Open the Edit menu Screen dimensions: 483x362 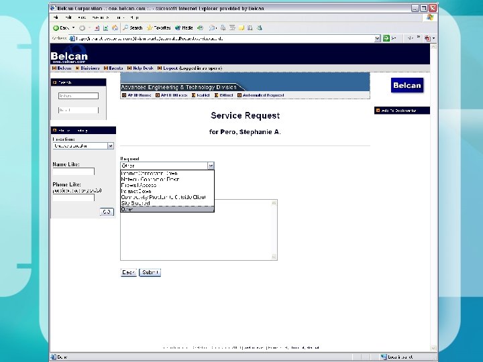coord(68,17)
